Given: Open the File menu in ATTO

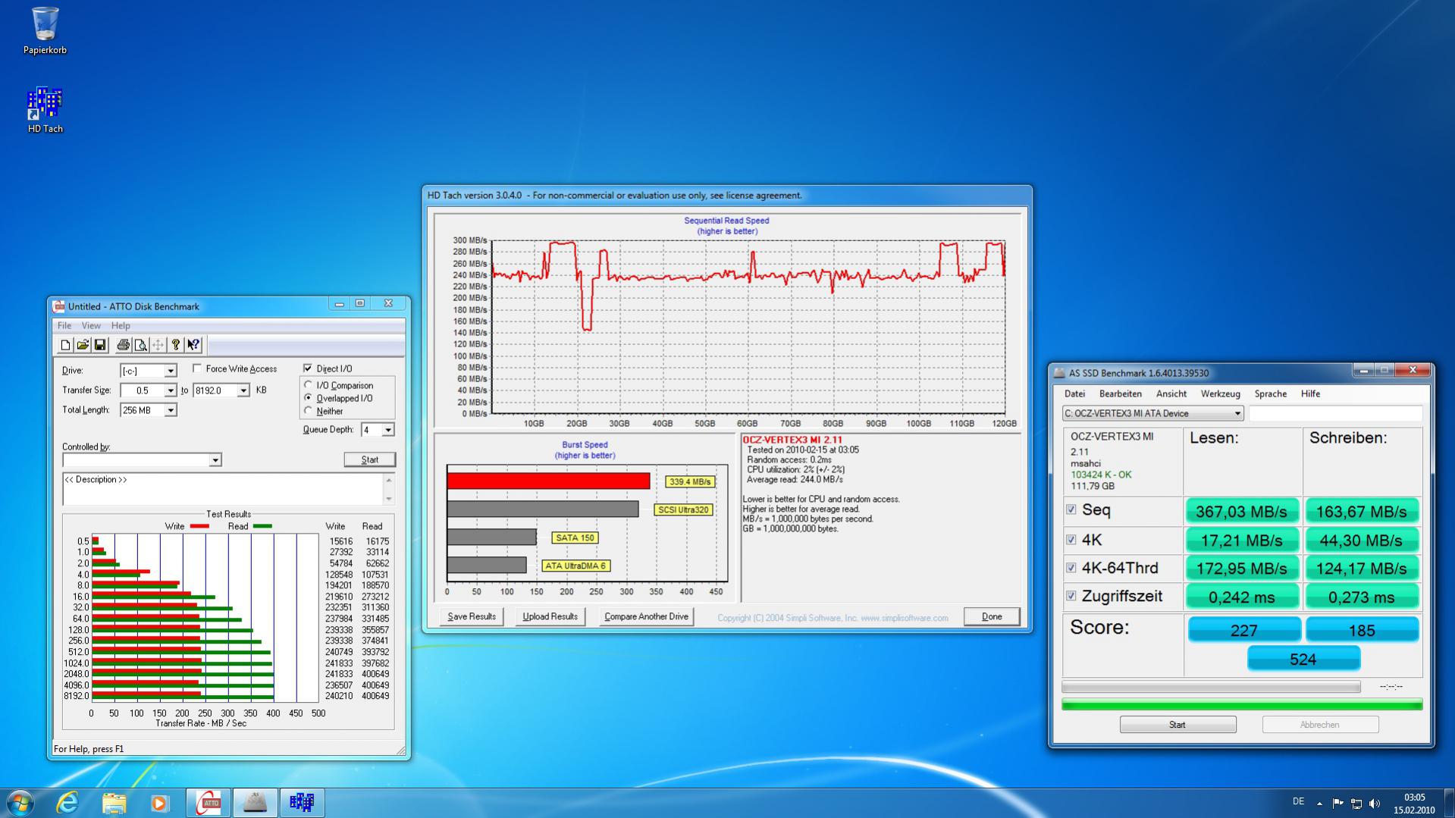Looking at the screenshot, I should coord(64,326).
